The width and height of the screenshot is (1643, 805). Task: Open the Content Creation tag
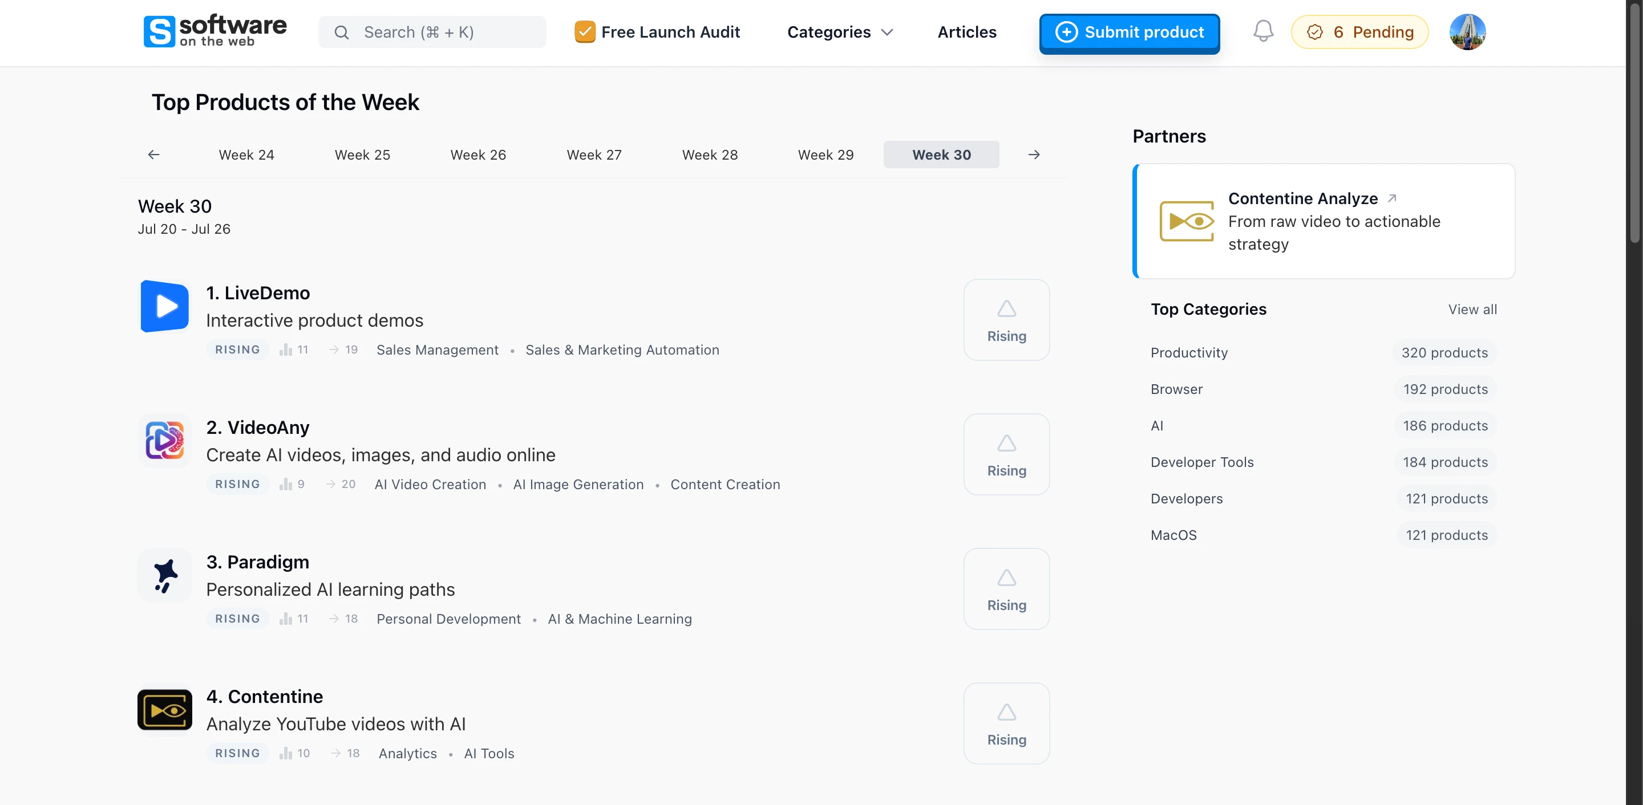point(725,484)
